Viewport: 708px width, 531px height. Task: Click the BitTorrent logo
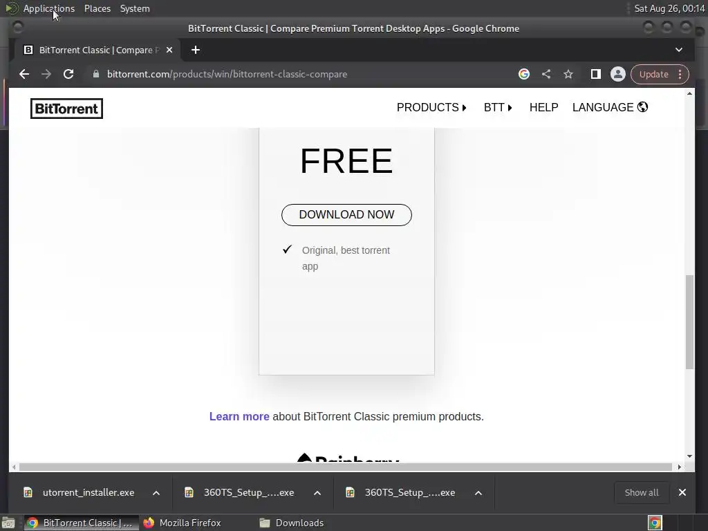point(66,109)
